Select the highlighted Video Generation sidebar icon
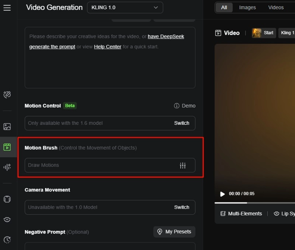 click(7, 147)
